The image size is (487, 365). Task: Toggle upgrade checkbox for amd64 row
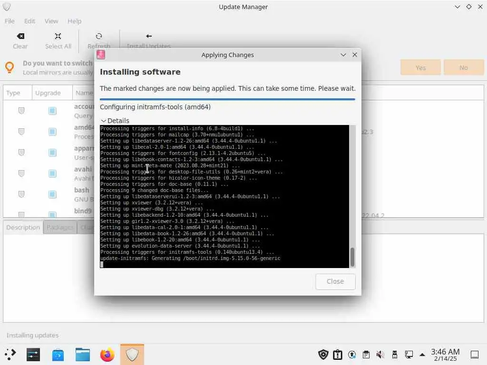[x=52, y=132]
